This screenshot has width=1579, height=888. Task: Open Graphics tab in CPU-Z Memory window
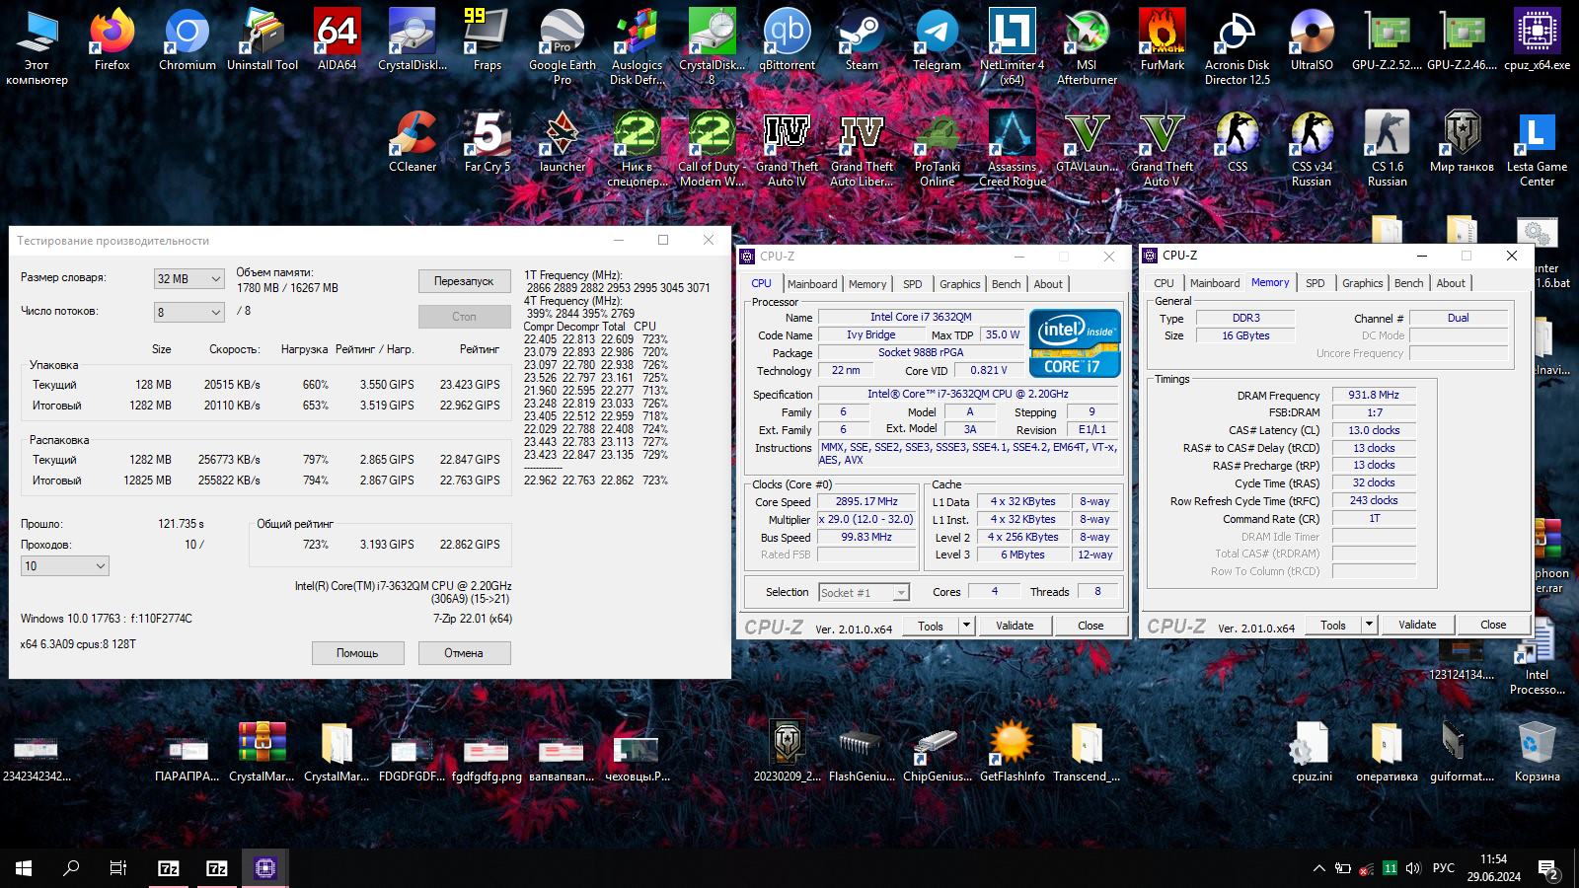(x=1363, y=283)
